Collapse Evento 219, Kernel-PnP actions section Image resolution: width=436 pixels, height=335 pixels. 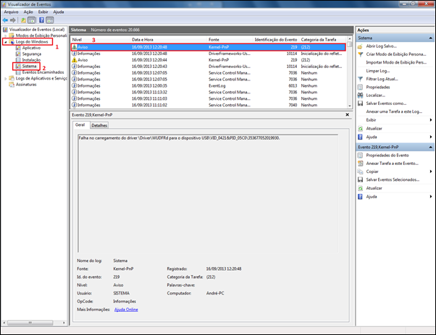(x=430, y=147)
